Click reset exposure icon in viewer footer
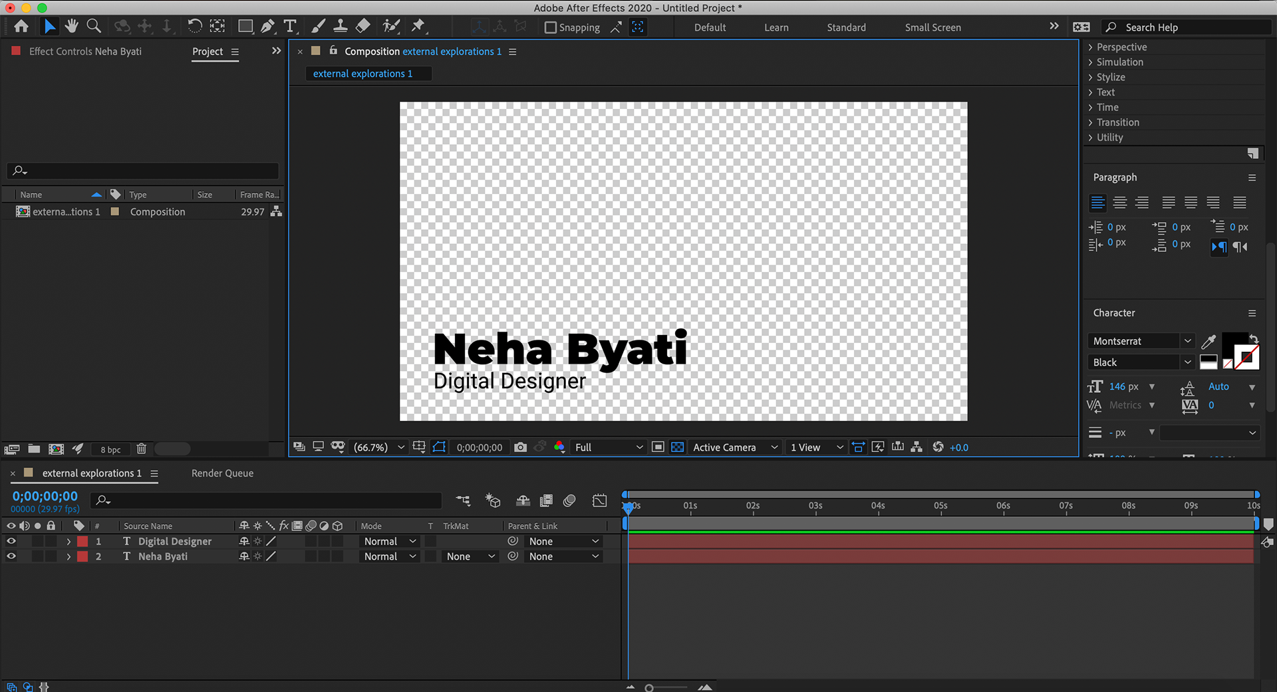Image resolution: width=1277 pixels, height=692 pixels. (938, 447)
